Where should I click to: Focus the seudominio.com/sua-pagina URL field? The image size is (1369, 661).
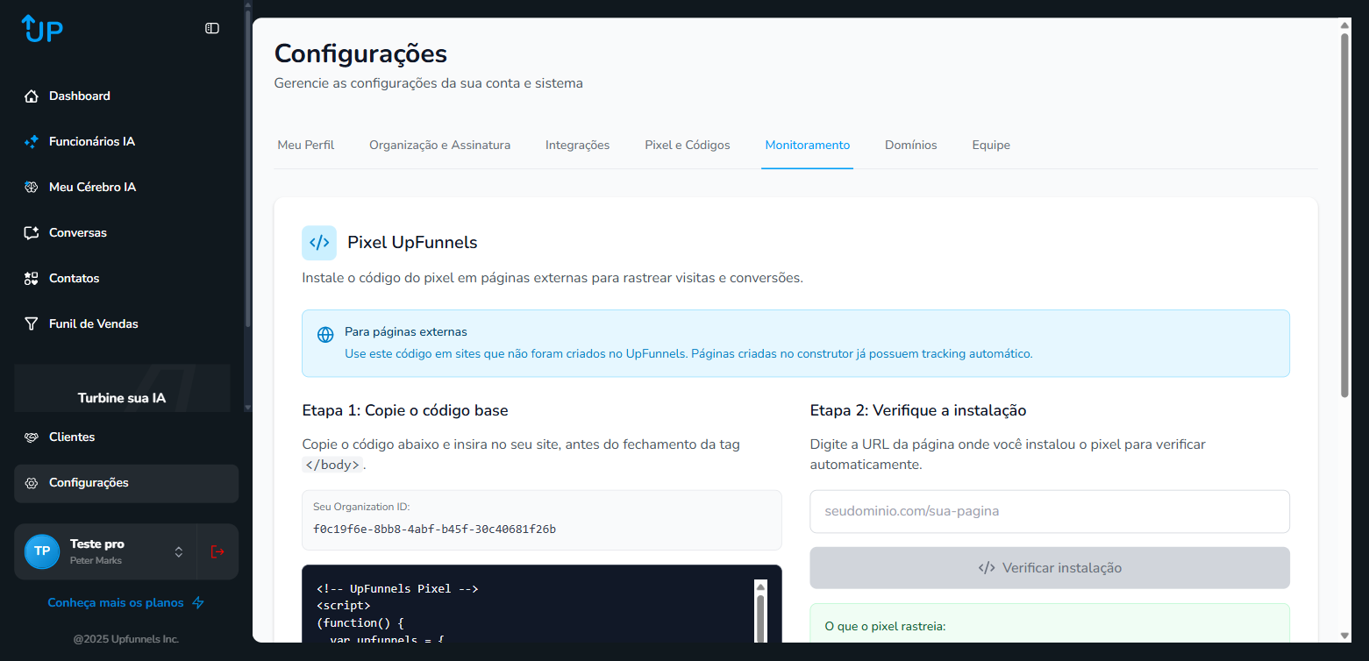pos(1049,511)
